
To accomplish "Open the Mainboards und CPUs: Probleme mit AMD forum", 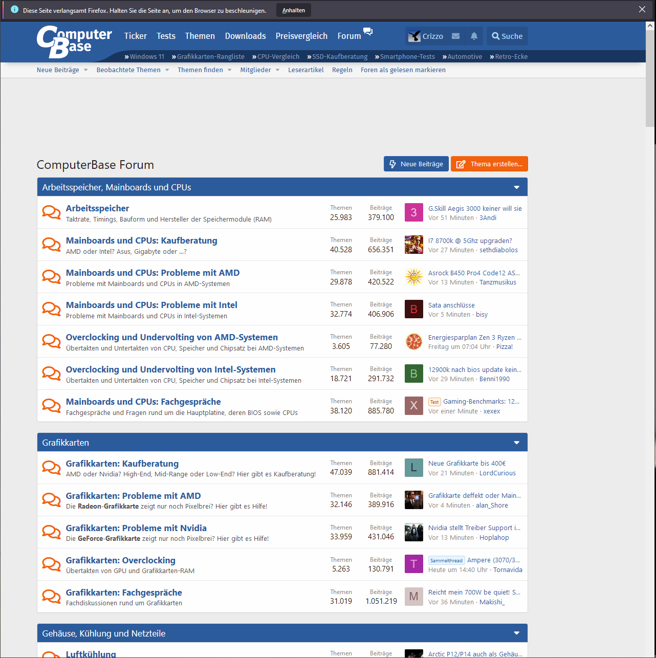I will (x=152, y=273).
